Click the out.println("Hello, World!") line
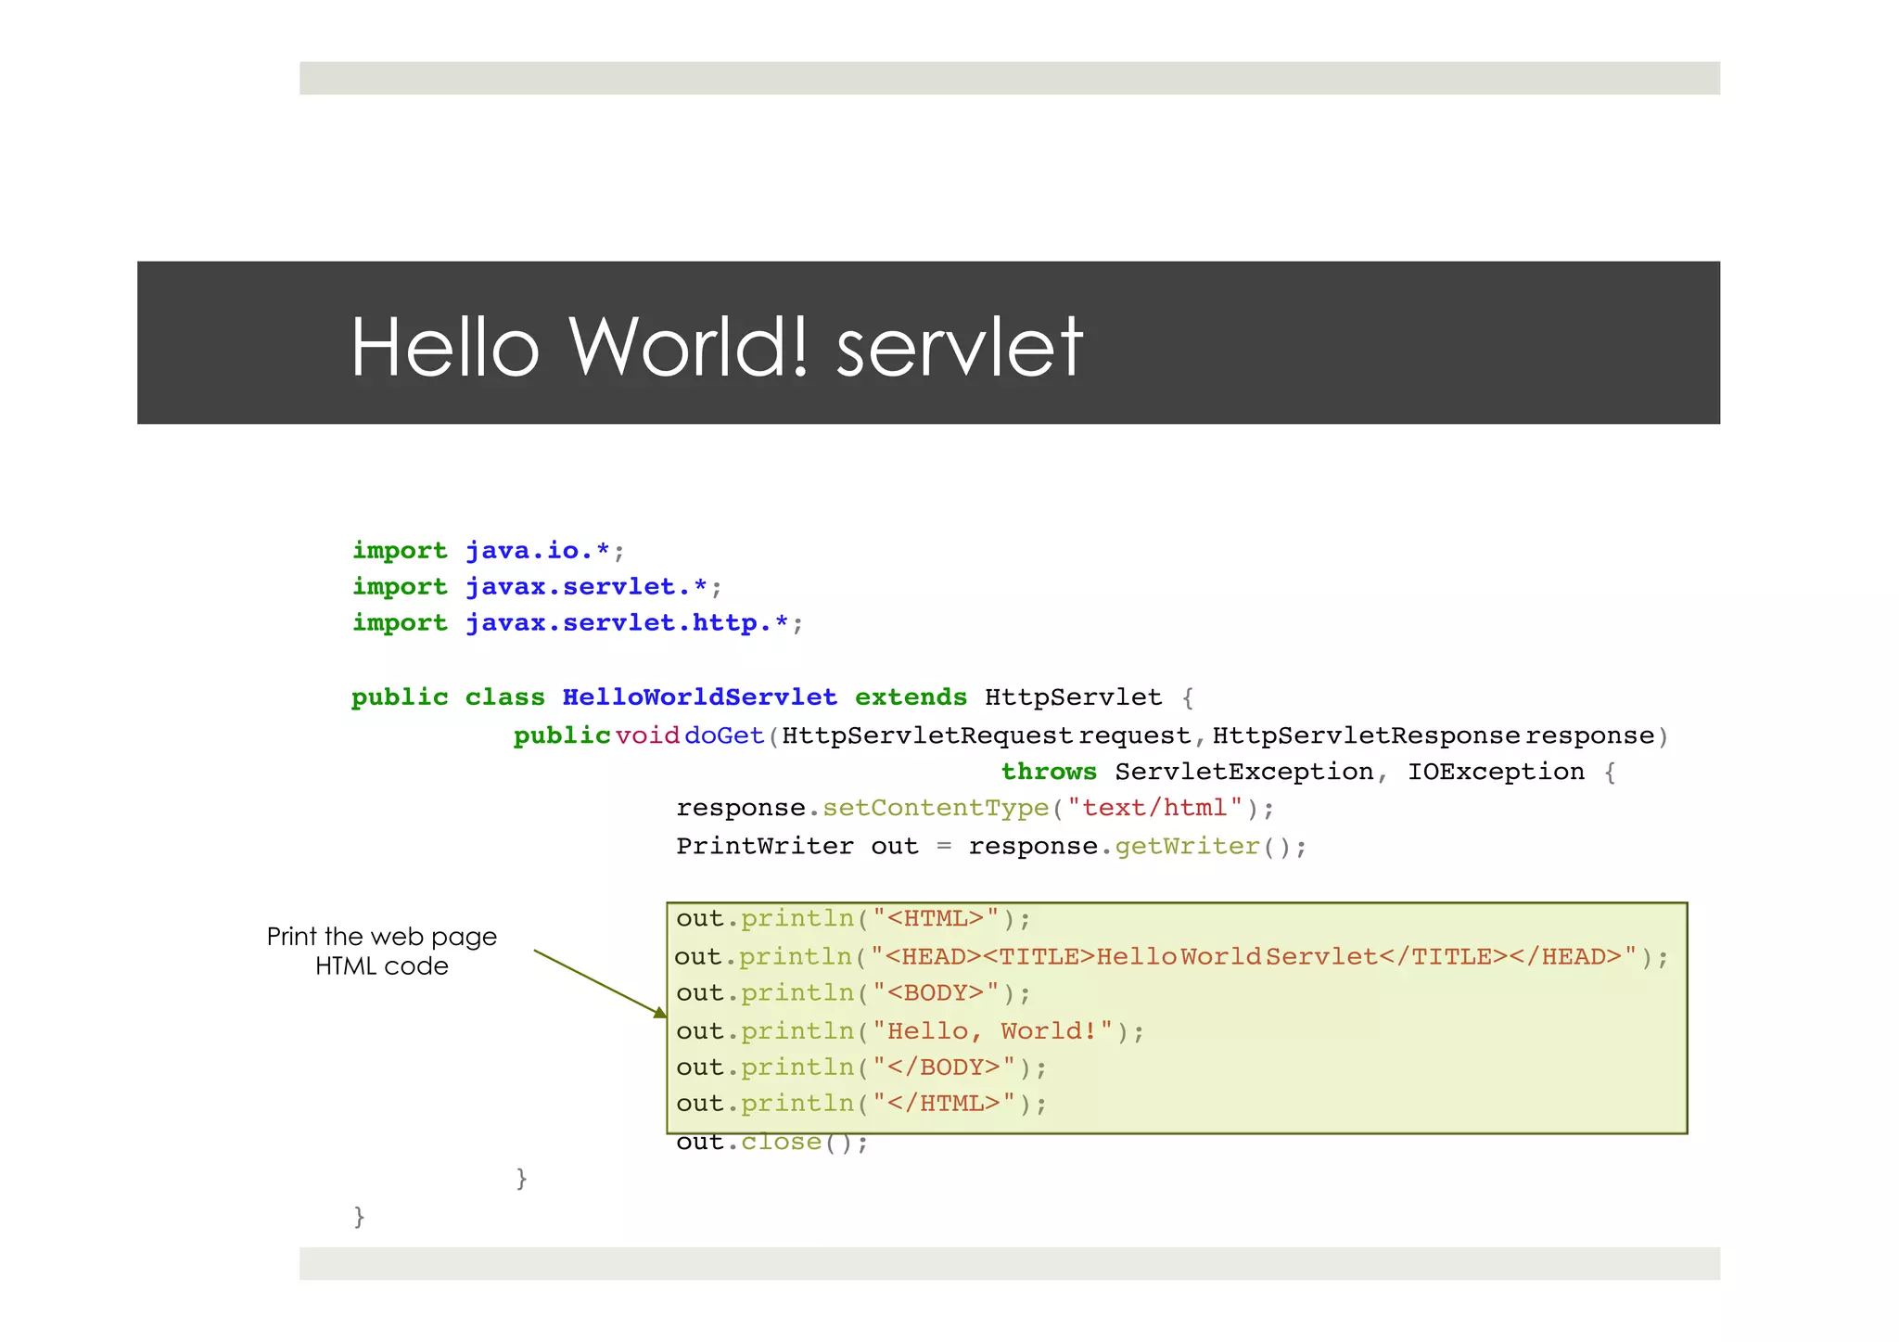 click(911, 1030)
